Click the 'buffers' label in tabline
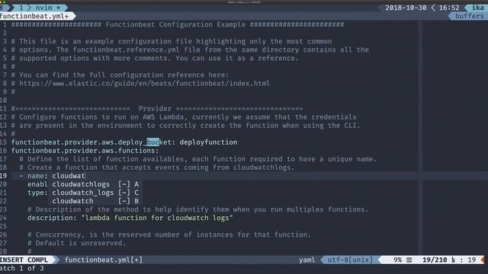This screenshot has height=274, width=488. pos(470,16)
